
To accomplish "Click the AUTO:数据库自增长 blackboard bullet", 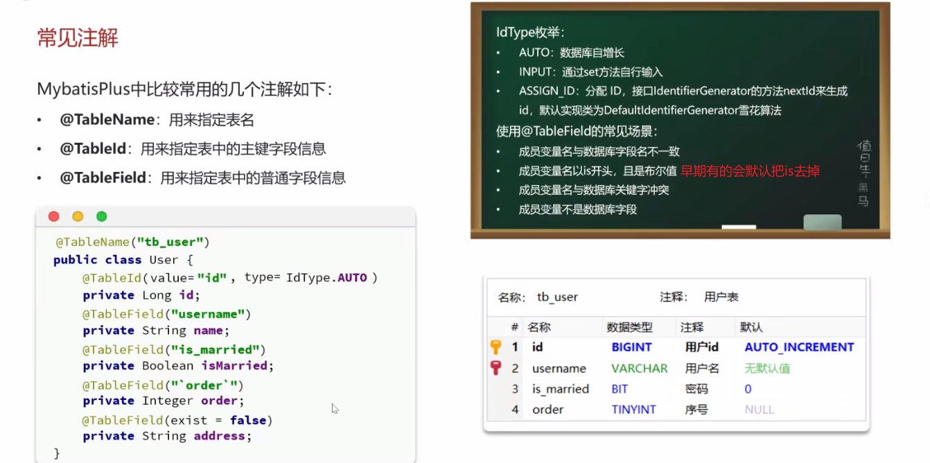I will click(572, 53).
